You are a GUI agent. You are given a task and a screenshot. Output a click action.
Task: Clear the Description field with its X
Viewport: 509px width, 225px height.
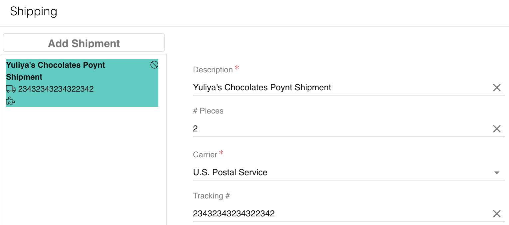tap(497, 88)
